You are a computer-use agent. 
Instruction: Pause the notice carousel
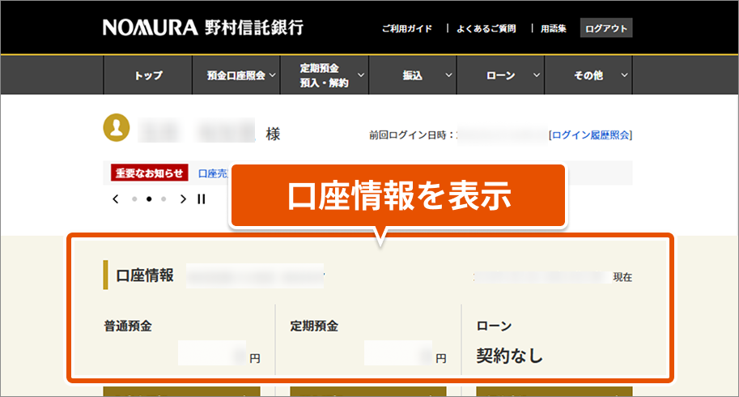(202, 198)
